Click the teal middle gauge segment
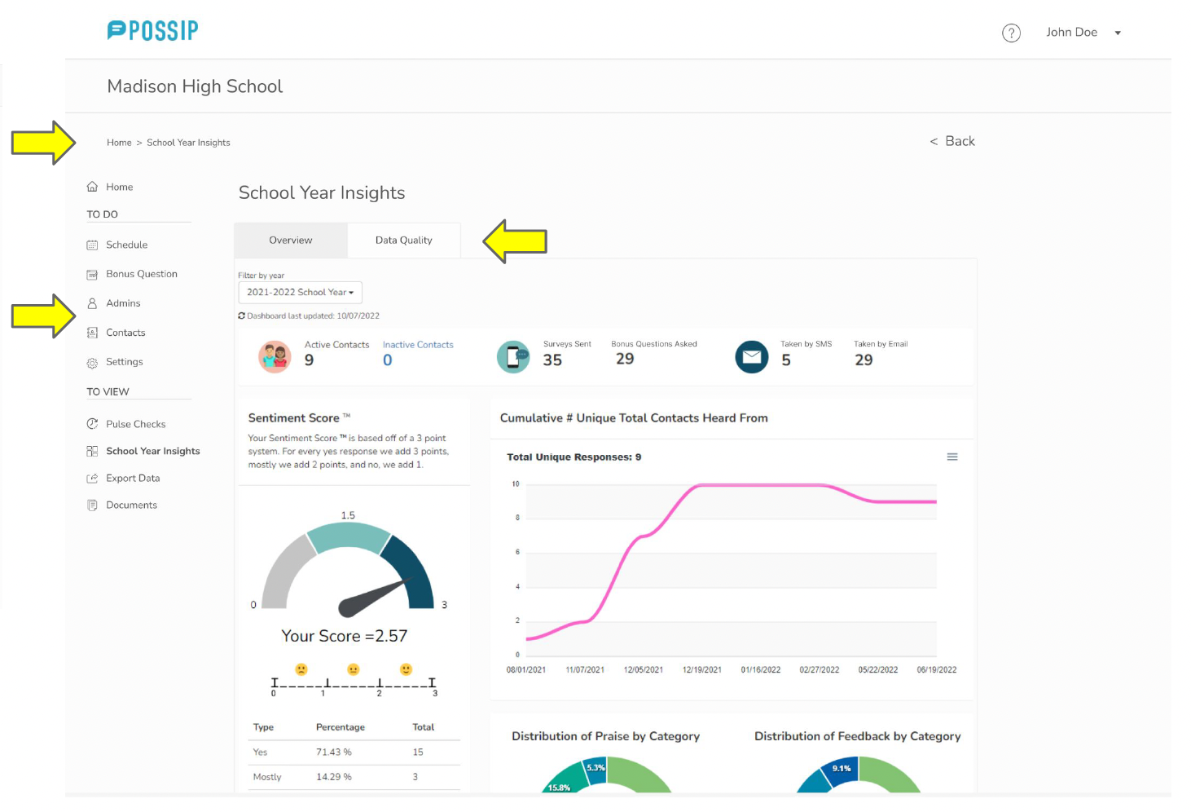 [x=349, y=538]
